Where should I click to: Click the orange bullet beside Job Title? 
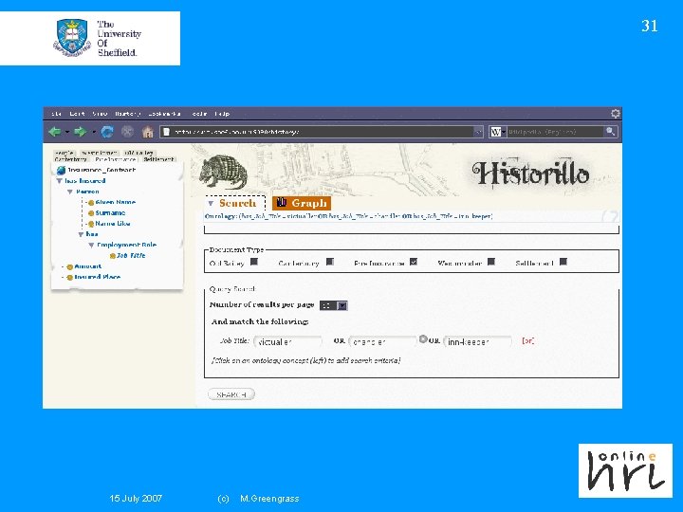click(x=112, y=256)
